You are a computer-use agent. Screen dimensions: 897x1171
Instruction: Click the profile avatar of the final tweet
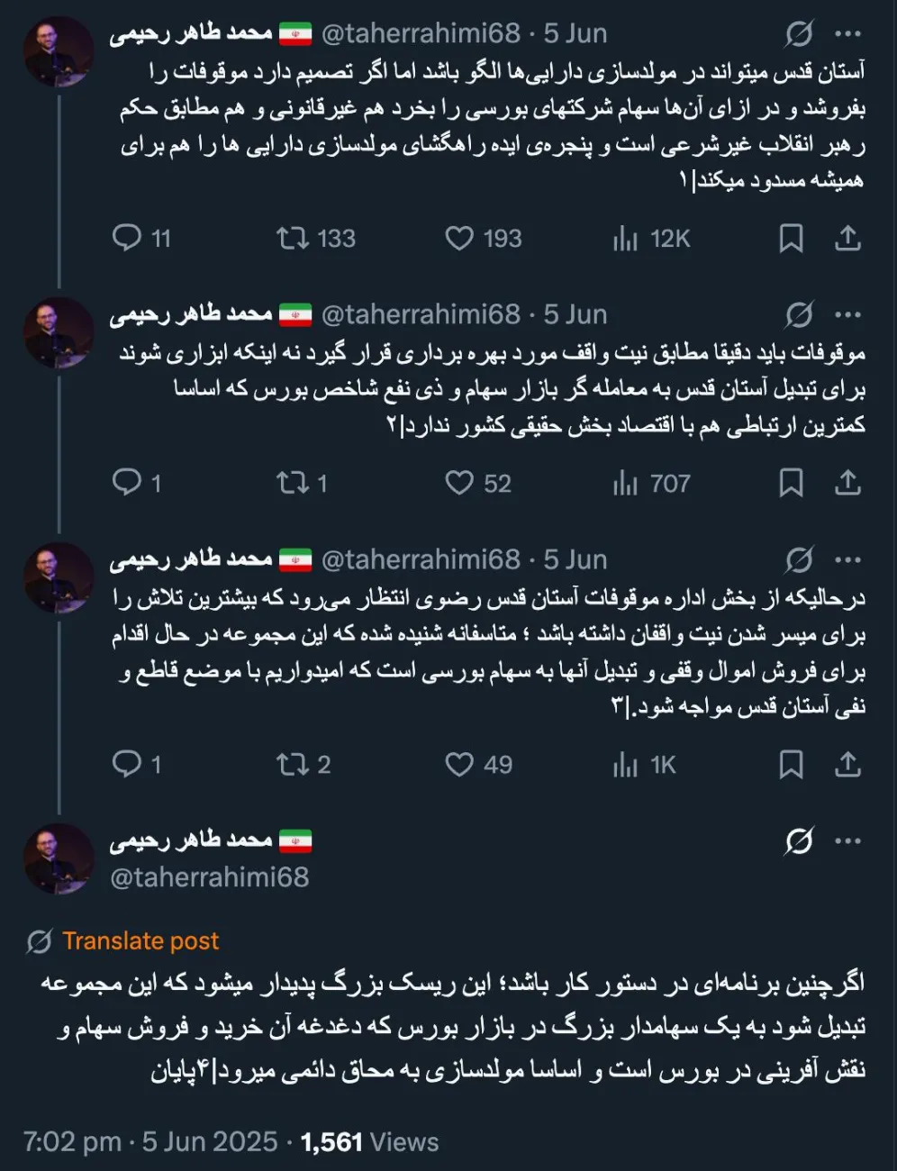(59, 858)
